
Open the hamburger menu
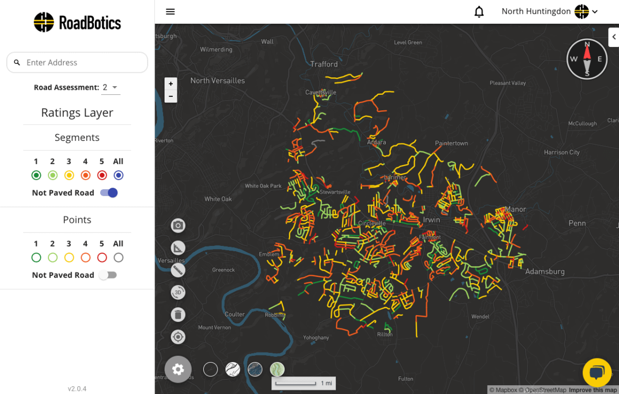tap(170, 11)
